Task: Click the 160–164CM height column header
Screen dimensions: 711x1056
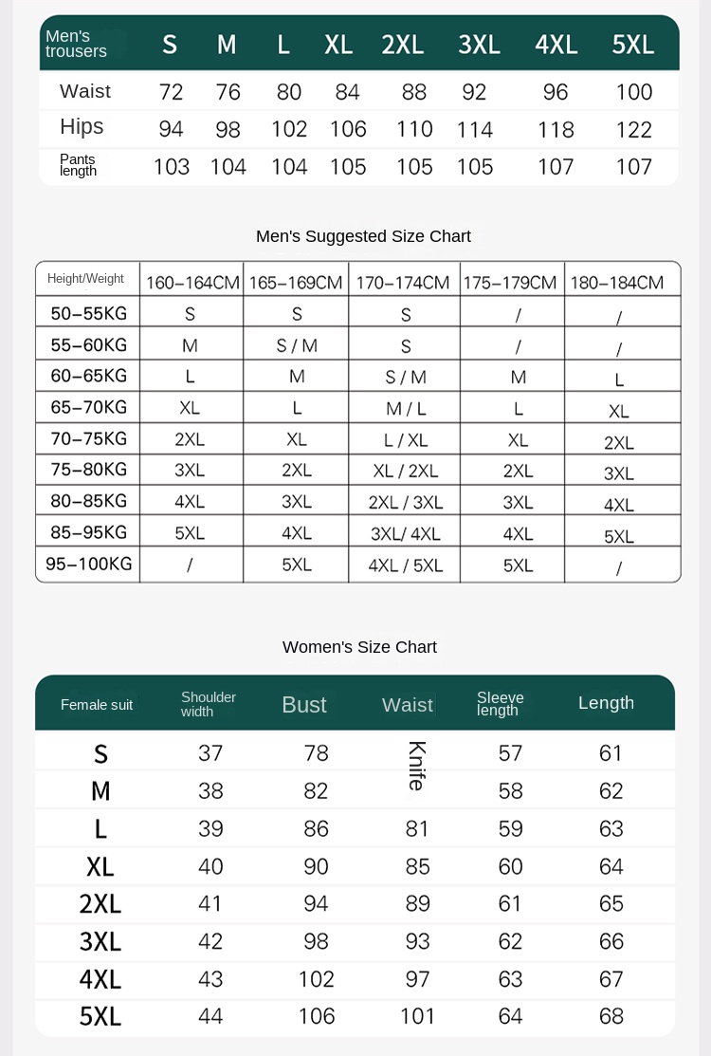Action: 192,282
